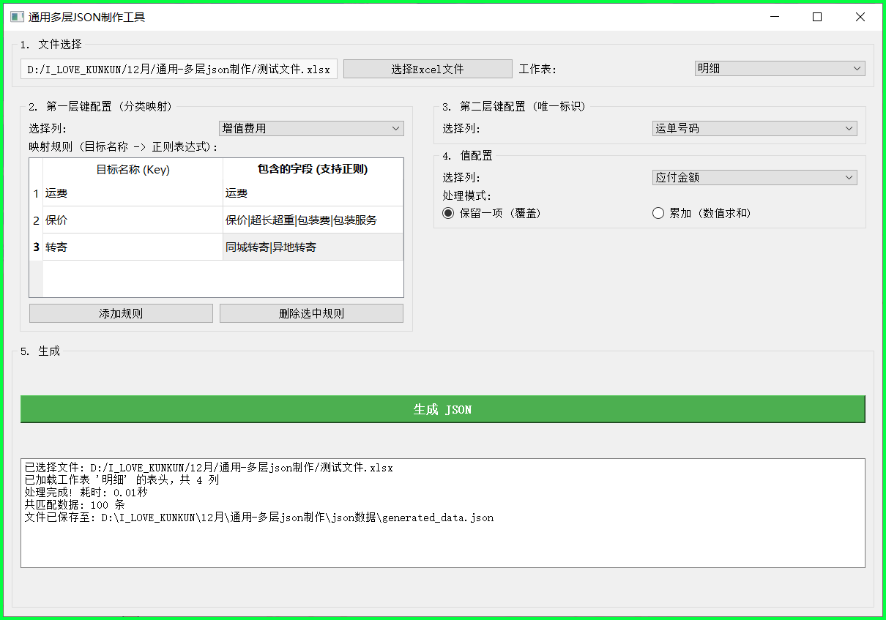Open the 工作表 dropdown showing 明细

[779, 68]
